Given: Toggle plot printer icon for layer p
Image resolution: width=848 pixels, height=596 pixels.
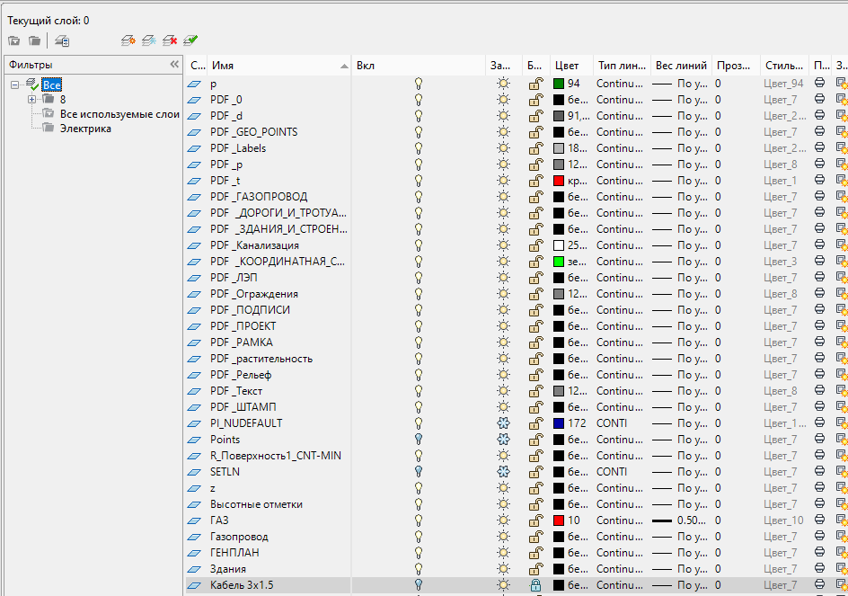Looking at the screenshot, I should 820,84.
